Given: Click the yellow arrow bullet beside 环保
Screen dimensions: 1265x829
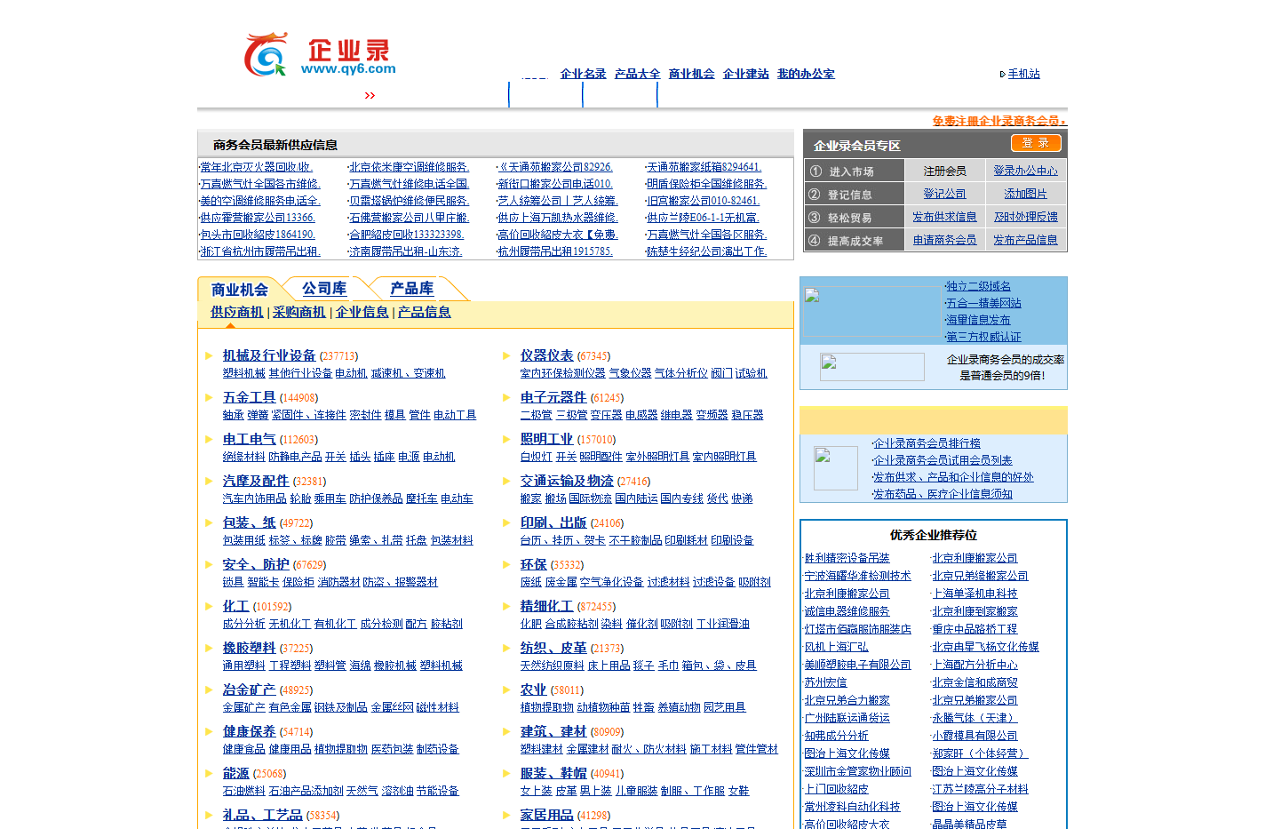Looking at the screenshot, I should click(506, 564).
